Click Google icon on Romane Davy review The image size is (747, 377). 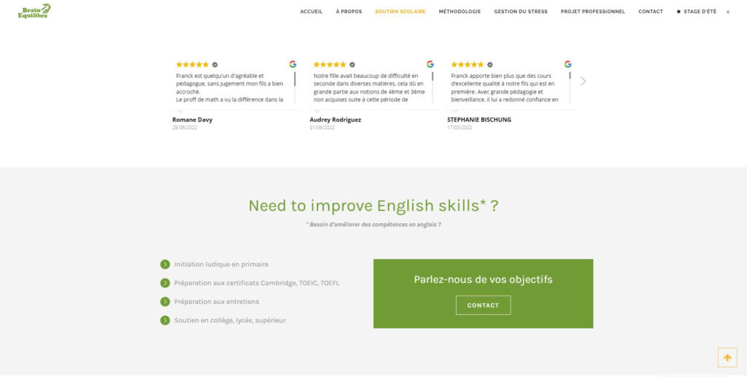pos(293,64)
